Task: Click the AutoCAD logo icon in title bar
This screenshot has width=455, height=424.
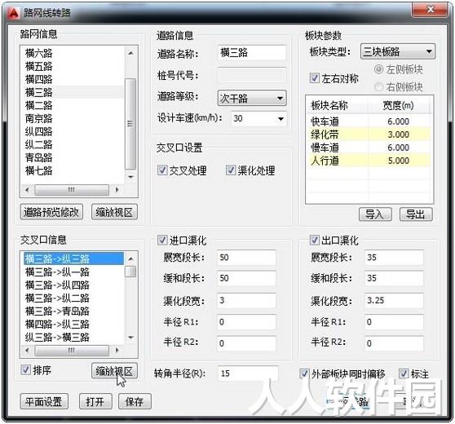Action: (x=13, y=13)
